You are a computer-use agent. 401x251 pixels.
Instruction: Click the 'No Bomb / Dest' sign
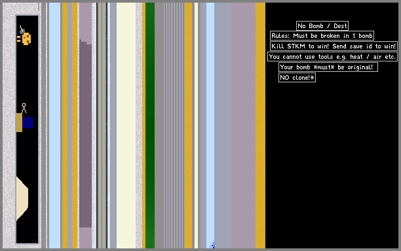click(x=322, y=26)
